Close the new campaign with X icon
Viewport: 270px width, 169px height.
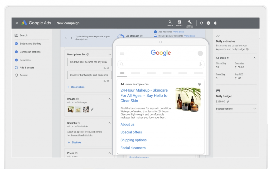point(17,23)
